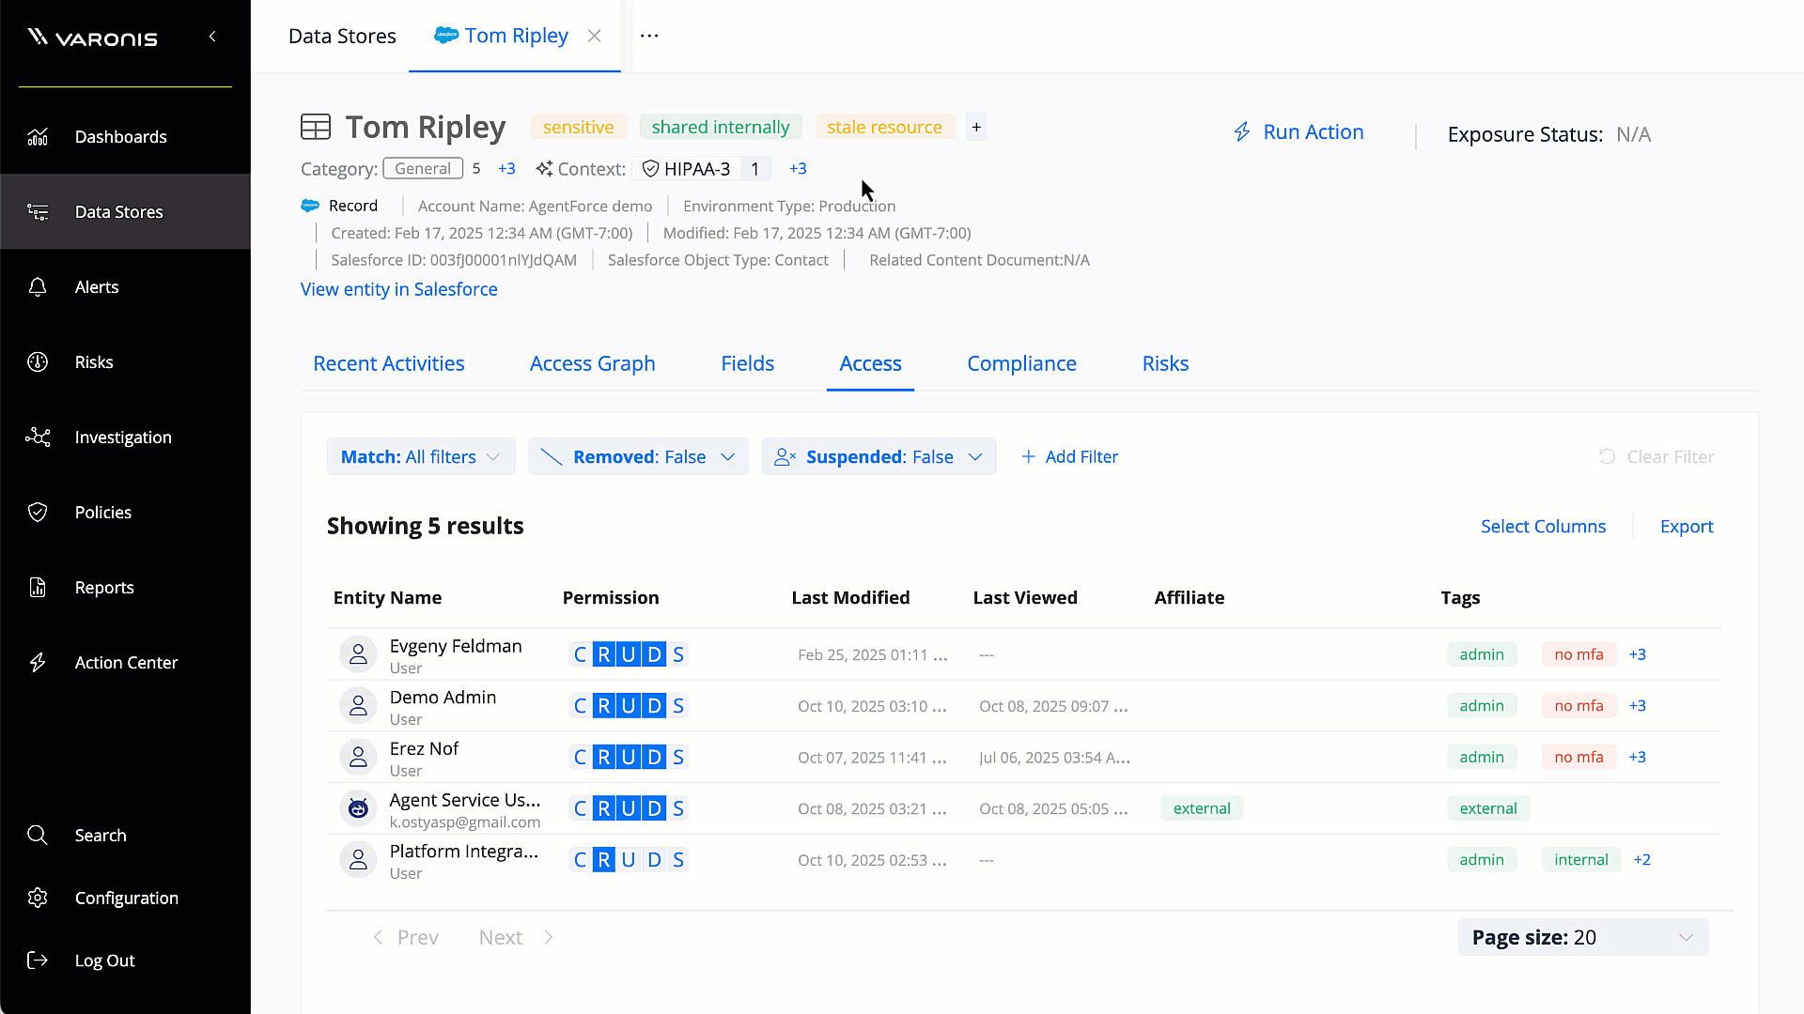Open the Compliance tab
Screen dimensions: 1804x1014
(x=1021, y=364)
